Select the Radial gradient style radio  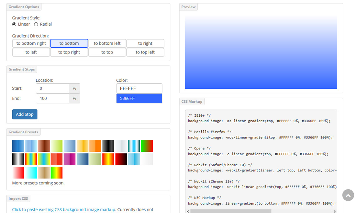(36, 24)
